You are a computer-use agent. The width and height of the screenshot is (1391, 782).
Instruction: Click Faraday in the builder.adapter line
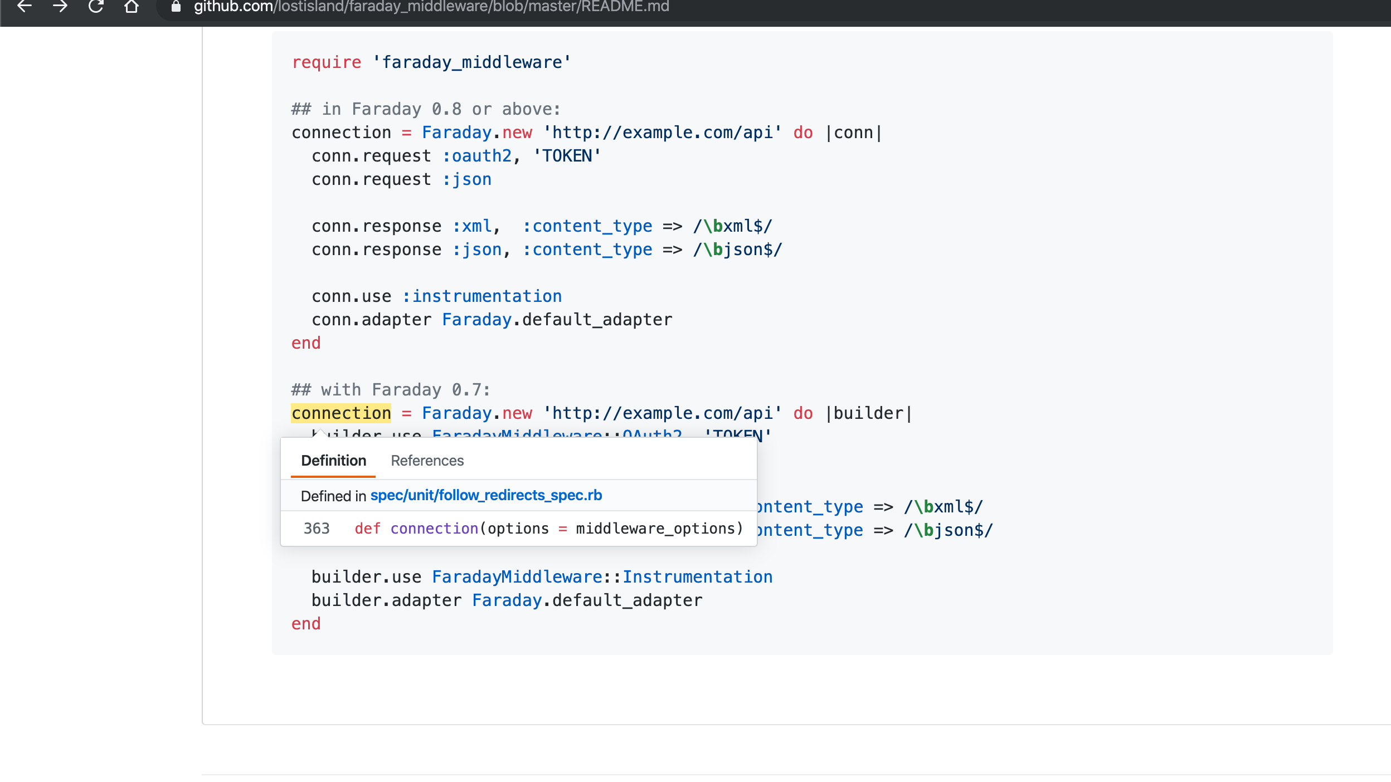[x=507, y=600]
